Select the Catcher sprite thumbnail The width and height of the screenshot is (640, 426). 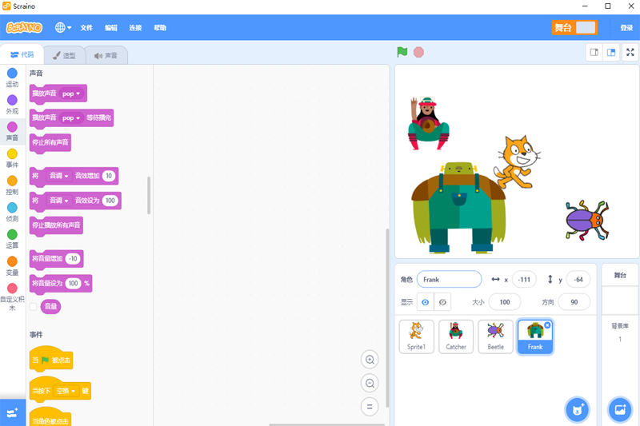click(x=456, y=336)
